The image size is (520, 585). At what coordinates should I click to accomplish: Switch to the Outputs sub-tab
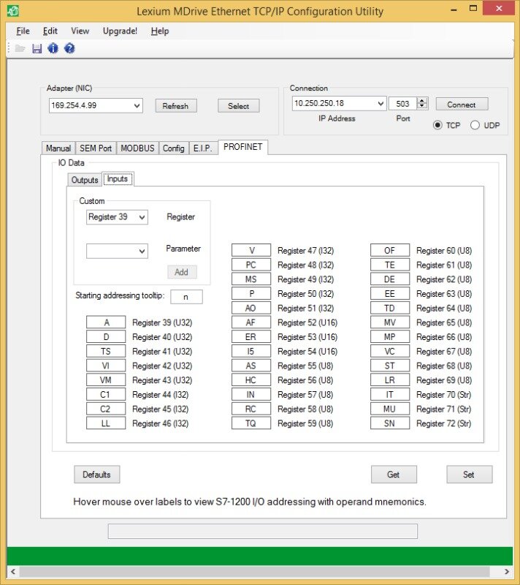pyautogui.click(x=85, y=180)
